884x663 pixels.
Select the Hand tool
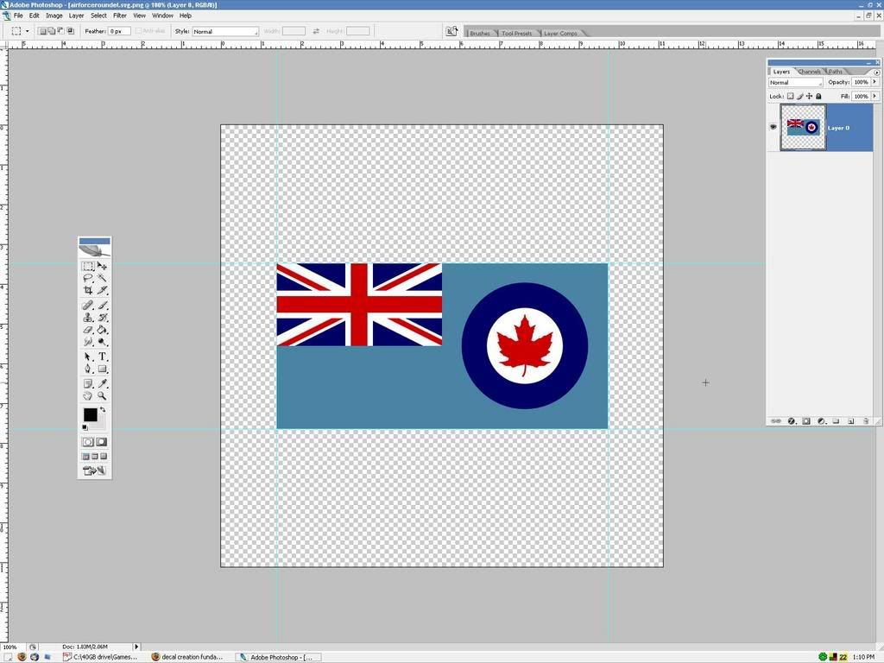88,396
